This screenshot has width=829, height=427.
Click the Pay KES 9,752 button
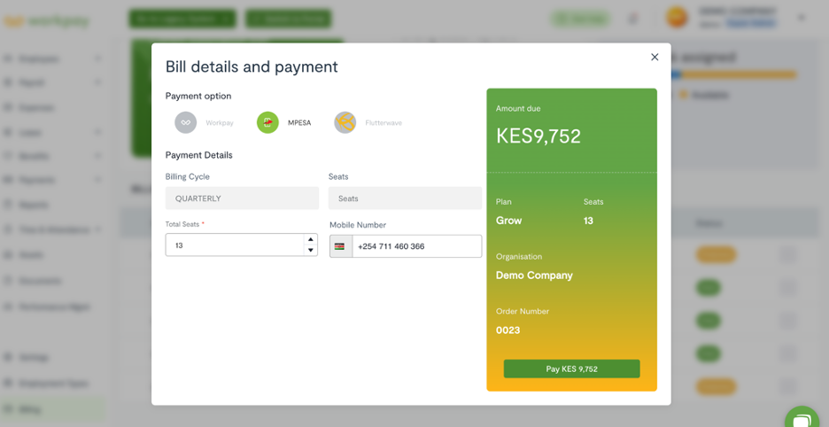tap(571, 369)
